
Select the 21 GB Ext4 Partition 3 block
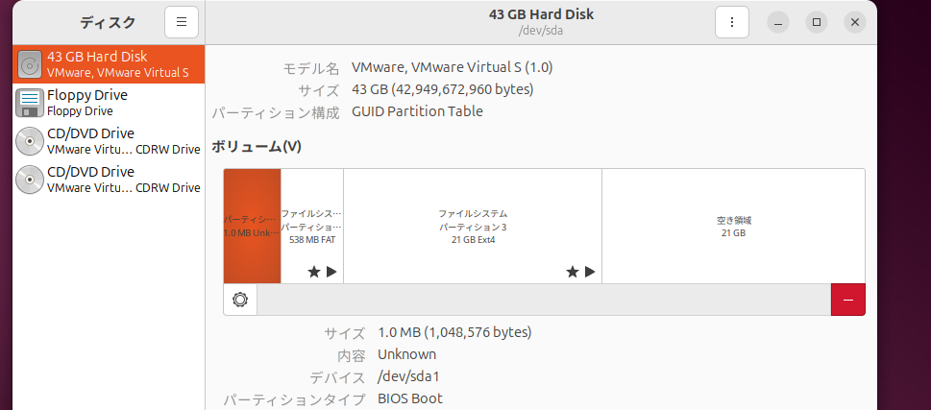click(473, 226)
